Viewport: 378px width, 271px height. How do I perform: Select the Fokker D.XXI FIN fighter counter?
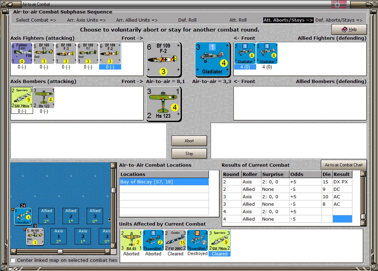click(x=22, y=54)
